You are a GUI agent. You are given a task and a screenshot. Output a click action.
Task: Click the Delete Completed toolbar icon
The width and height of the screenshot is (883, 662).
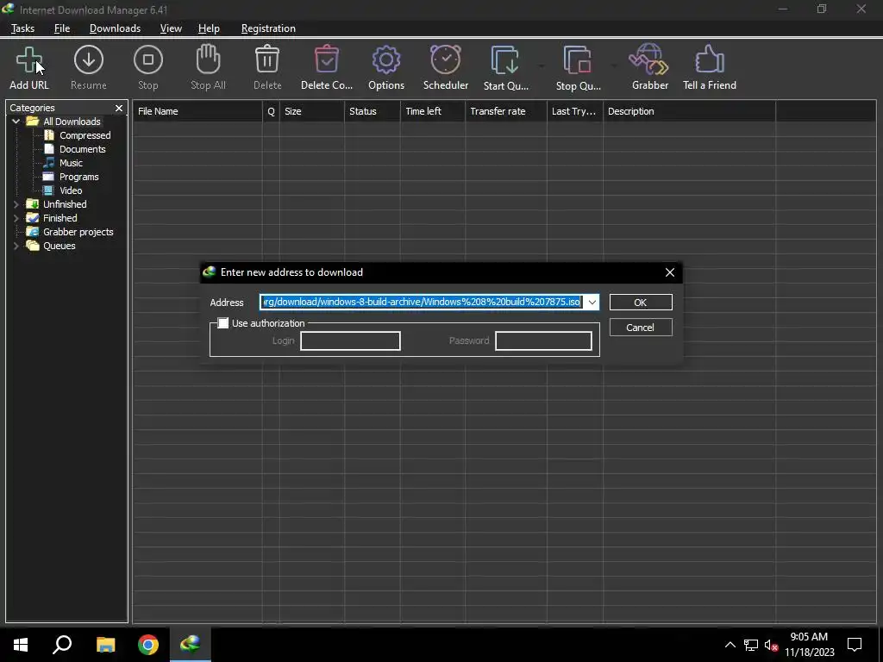(327, 59)
